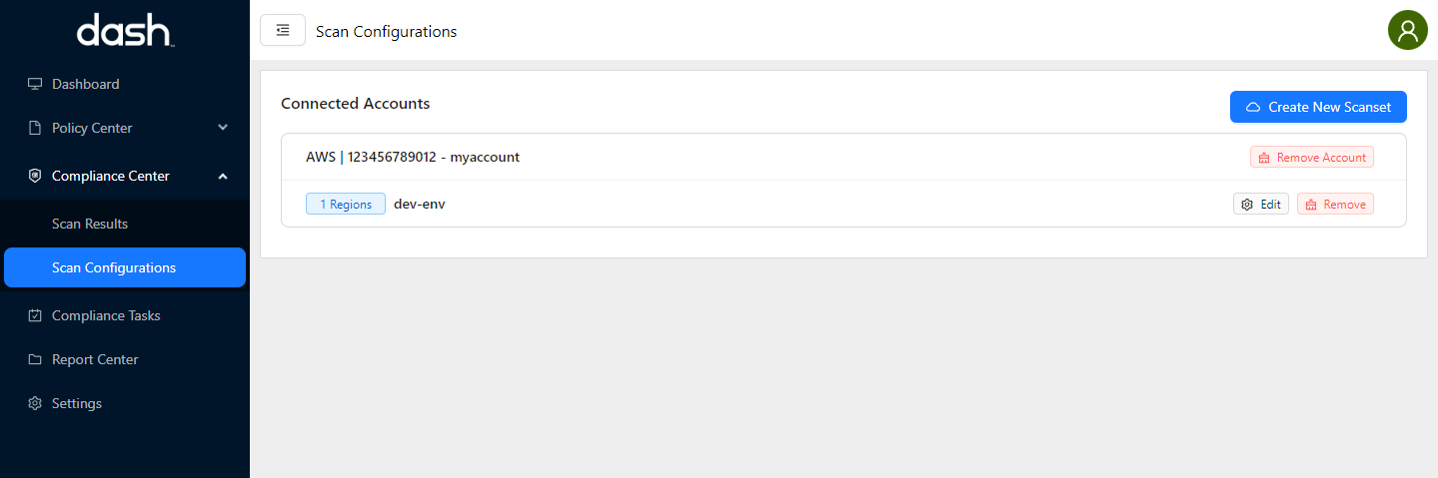Open Scan Results submenu item
The image size is (1438, 478).
pyautogui.click(x=90, y=224)
